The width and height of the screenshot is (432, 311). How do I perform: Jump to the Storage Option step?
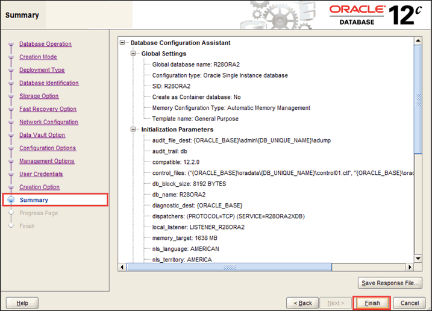pos(39,96)
